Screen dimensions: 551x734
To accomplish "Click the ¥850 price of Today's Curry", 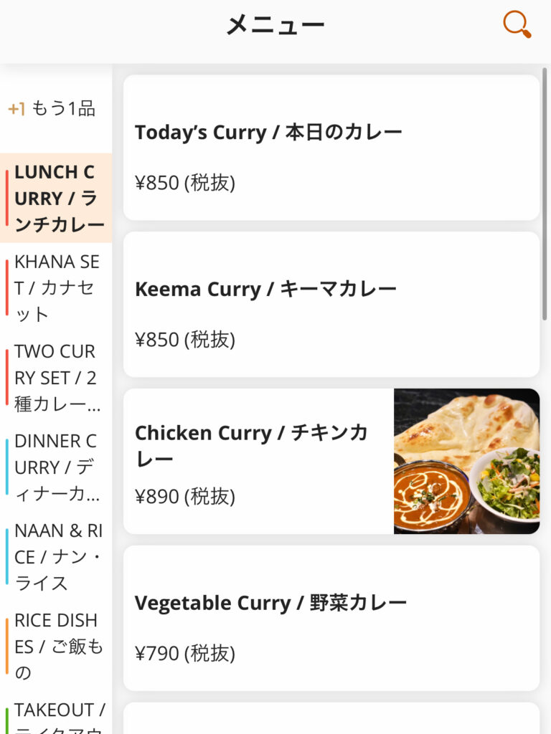I will pyautogui.click(x=184, y=183).
